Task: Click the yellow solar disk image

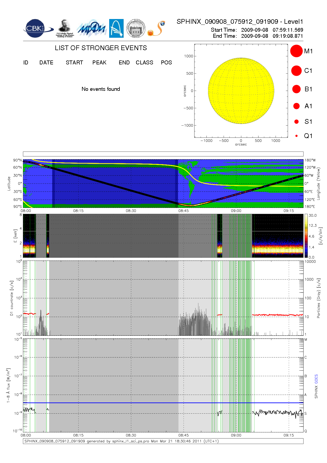Action: pos(241,91)
